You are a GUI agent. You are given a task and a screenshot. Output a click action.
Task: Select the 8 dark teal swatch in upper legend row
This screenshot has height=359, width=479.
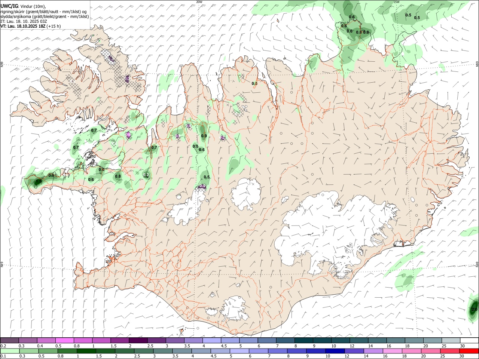[x=303, y=340]
